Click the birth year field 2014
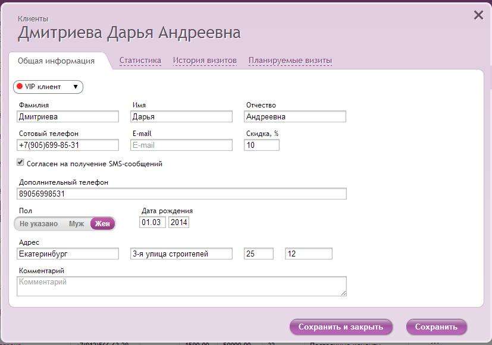Image resolution: width=492 pixels, height=345 pixels. pyautogui.click(x=178, y=222)
